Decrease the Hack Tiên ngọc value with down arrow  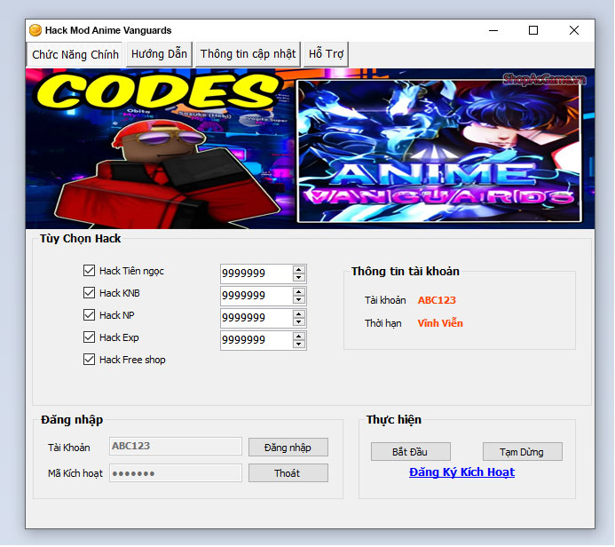tap(299, 277)
